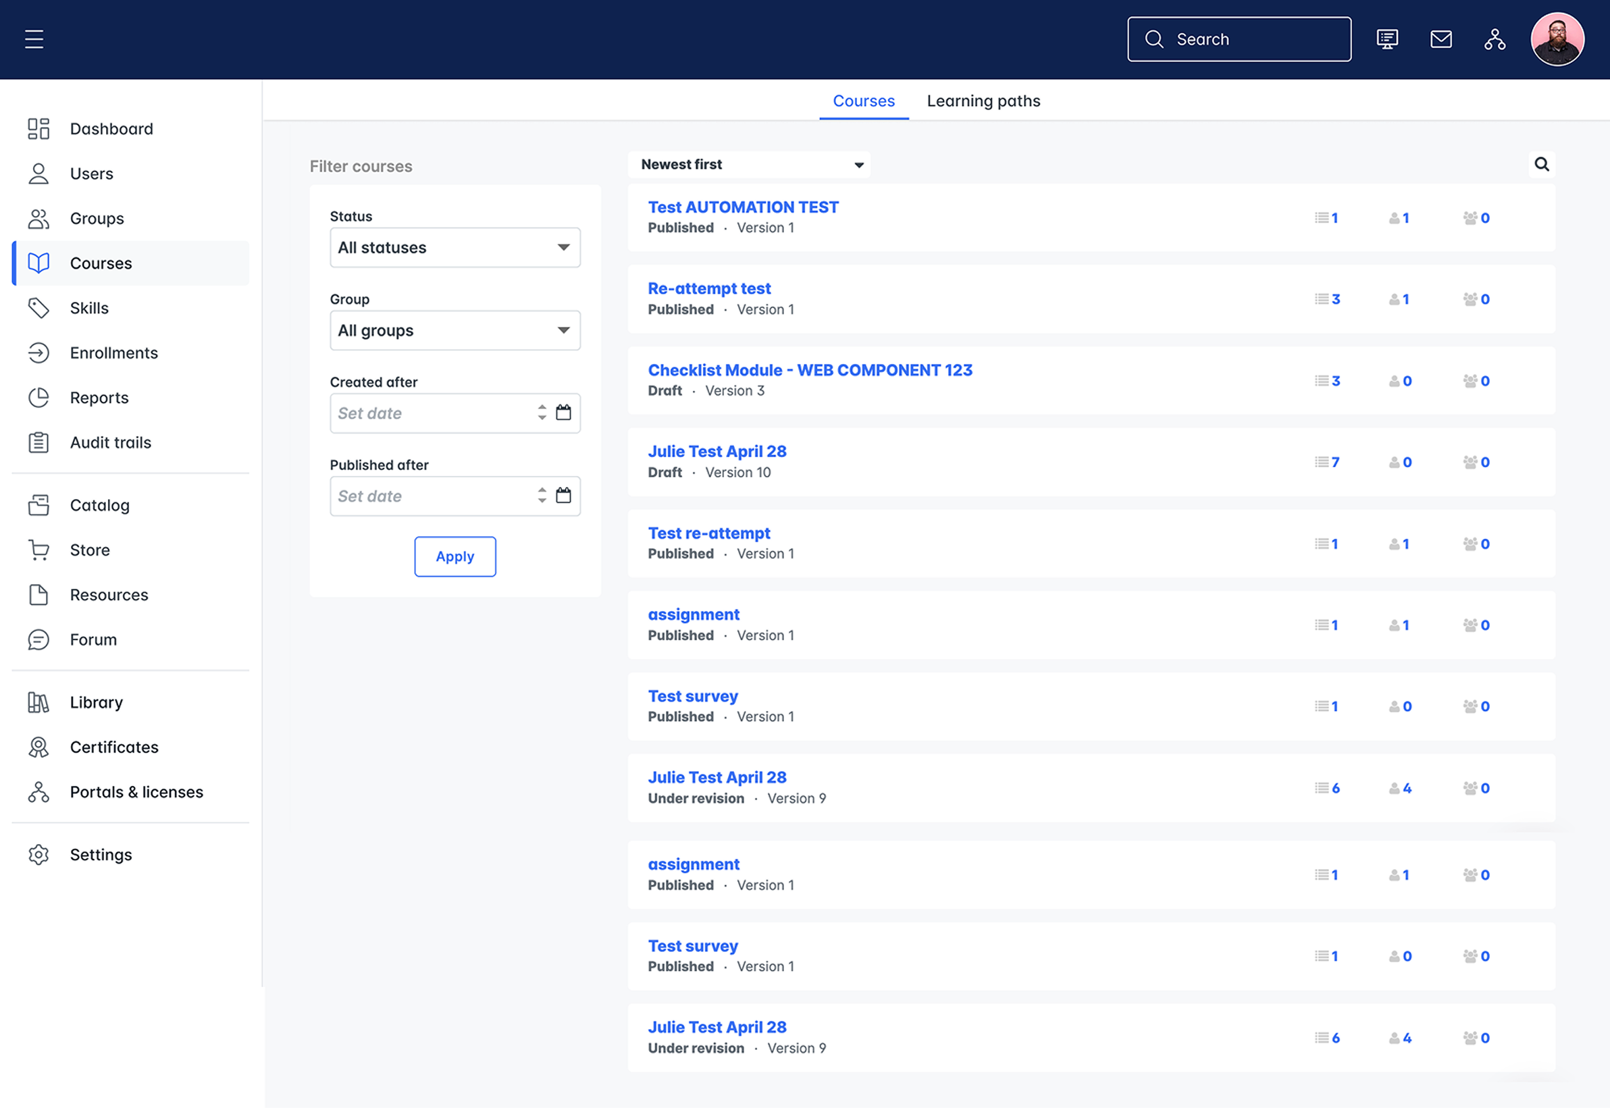This screenshot has height=1108, width=1610.
Task: Click the Resources file icon
Action: 38,595
